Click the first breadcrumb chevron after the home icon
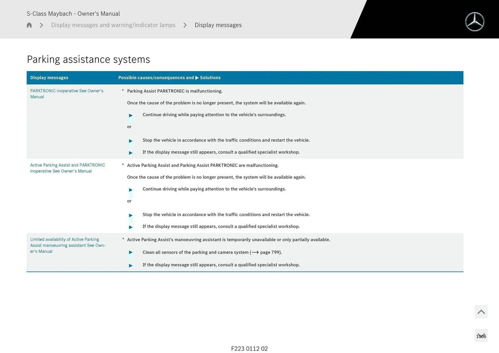The image size is (499, 353). [41, 25]
